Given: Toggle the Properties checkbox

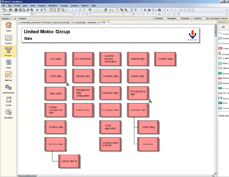Looking at the screenshot, I should [x=179, y=19].
